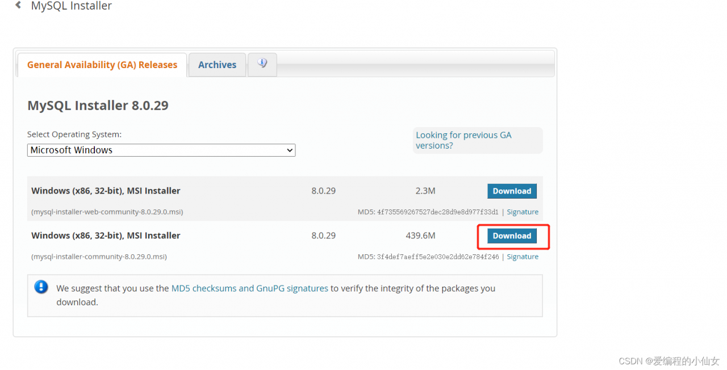
Task: Click MySQL Installer 8.0.29 title
Action: click(98, 106)
